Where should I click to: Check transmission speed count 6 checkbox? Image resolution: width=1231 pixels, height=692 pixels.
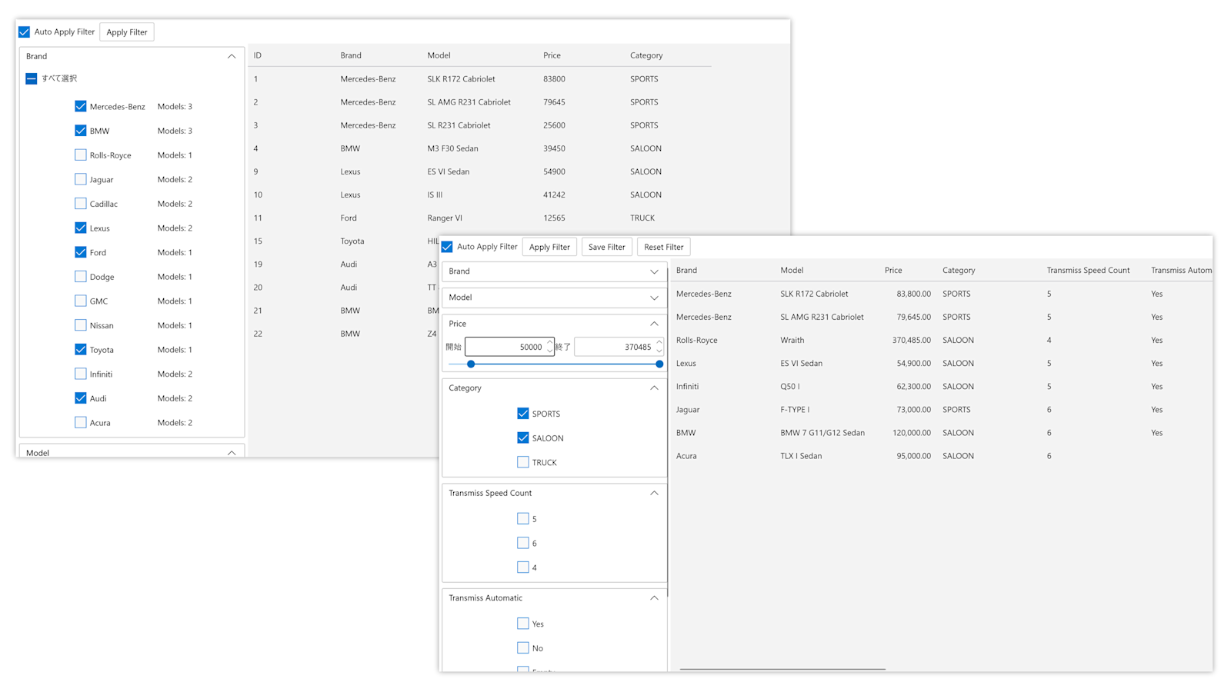point(523,543)
